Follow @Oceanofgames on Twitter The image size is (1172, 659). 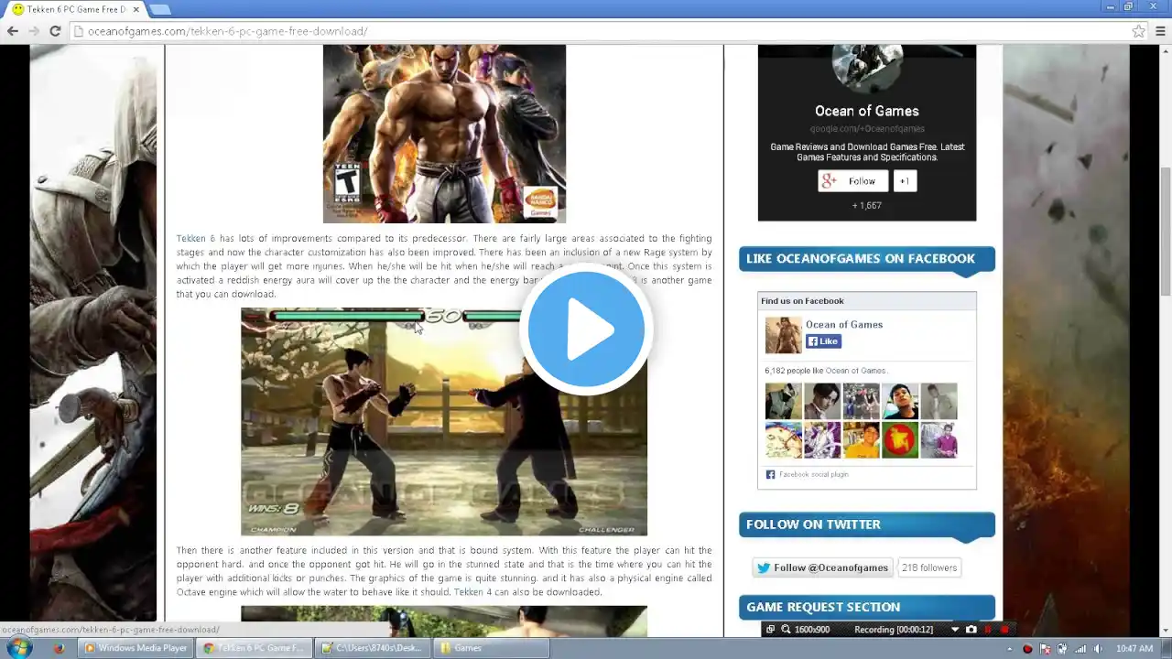tap(822, 567)
